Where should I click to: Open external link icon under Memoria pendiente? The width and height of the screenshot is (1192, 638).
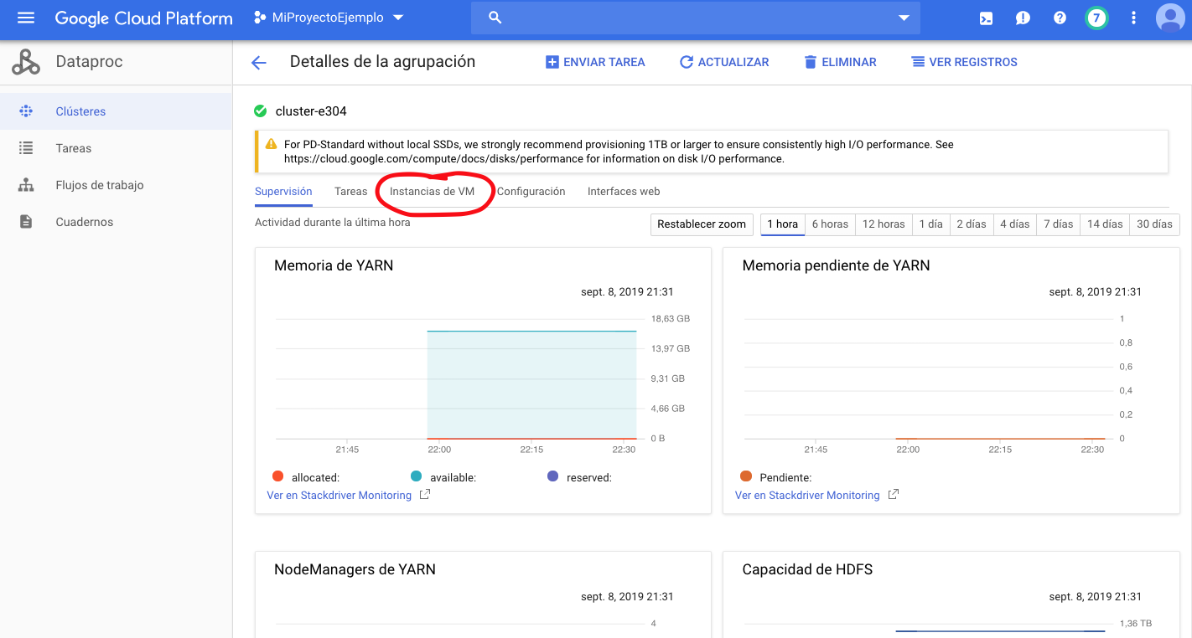click(894, 495)
